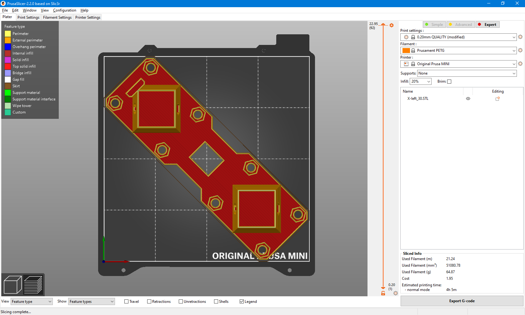Image resolution: width=525 pixels, height=315 pixels.
Task: Enable the Retractions checkbox
Action: [149, 302]
